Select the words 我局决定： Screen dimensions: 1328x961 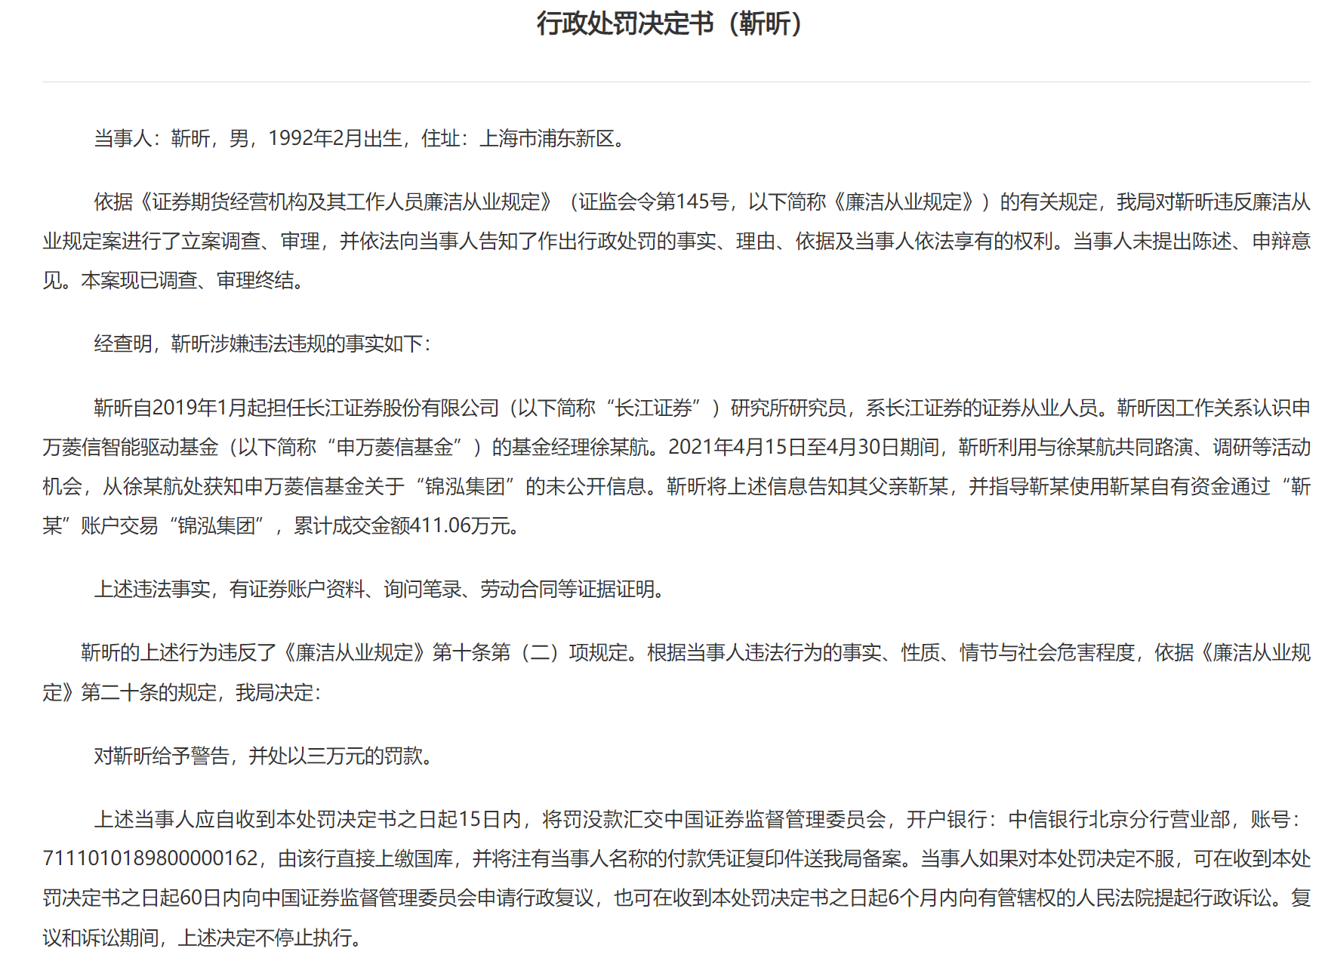pyautogui.click(x=279, y=692)
